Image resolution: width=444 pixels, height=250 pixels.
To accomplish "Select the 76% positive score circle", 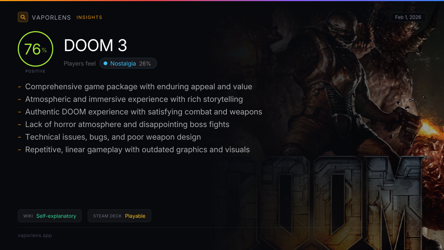I will tap(36, 49).
